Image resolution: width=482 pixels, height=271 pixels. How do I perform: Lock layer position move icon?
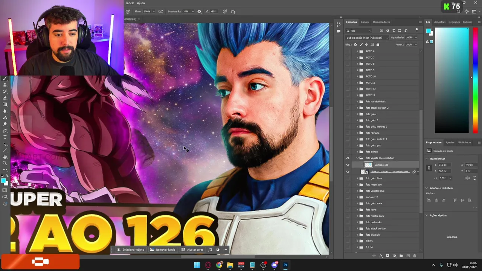tap(366, 44)
